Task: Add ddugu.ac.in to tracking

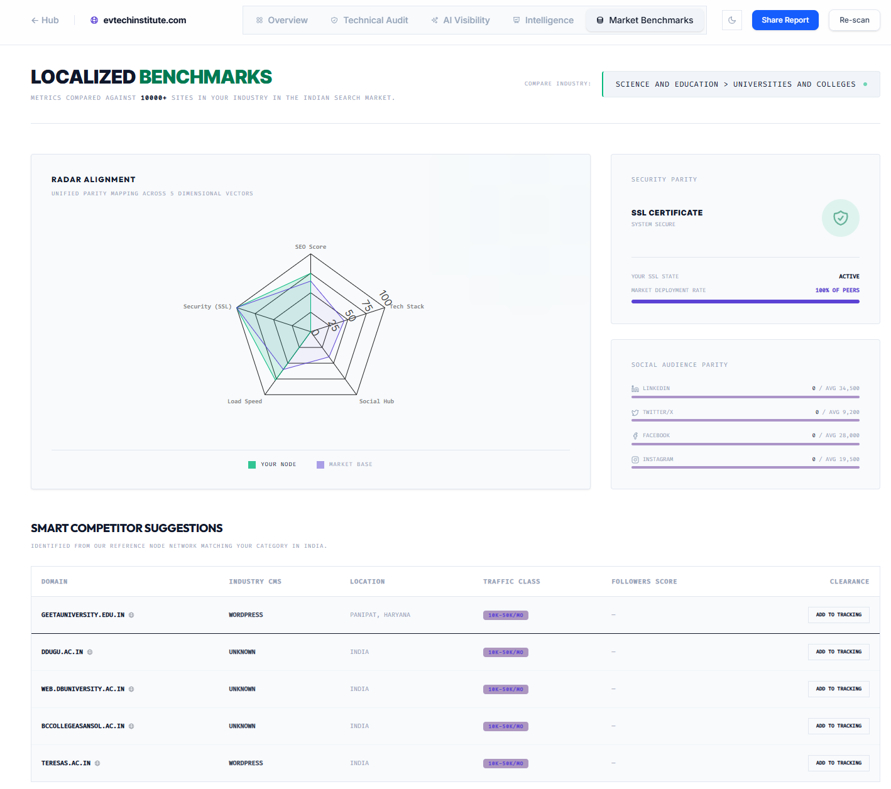Action: pos(838,652)
